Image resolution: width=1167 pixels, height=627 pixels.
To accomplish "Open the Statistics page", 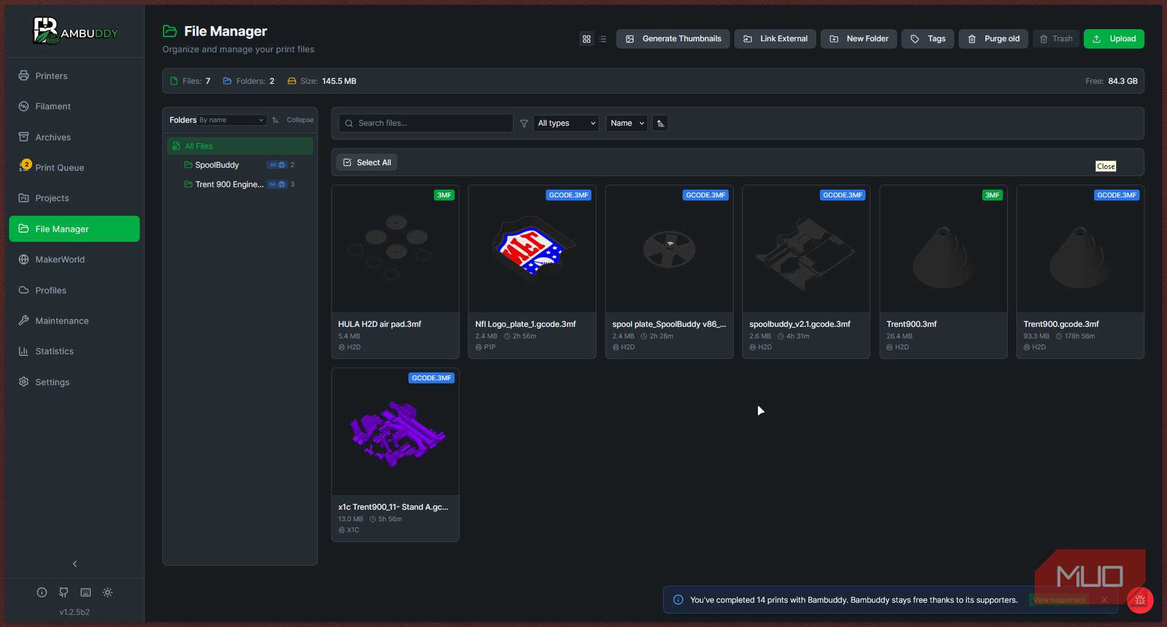I will tap(74, 351).
